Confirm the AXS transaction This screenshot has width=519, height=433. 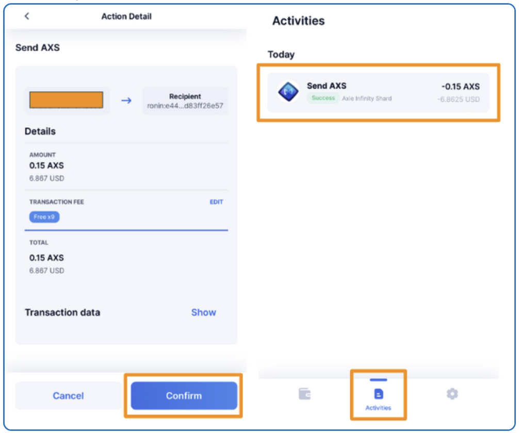click(x=184, y=395)
